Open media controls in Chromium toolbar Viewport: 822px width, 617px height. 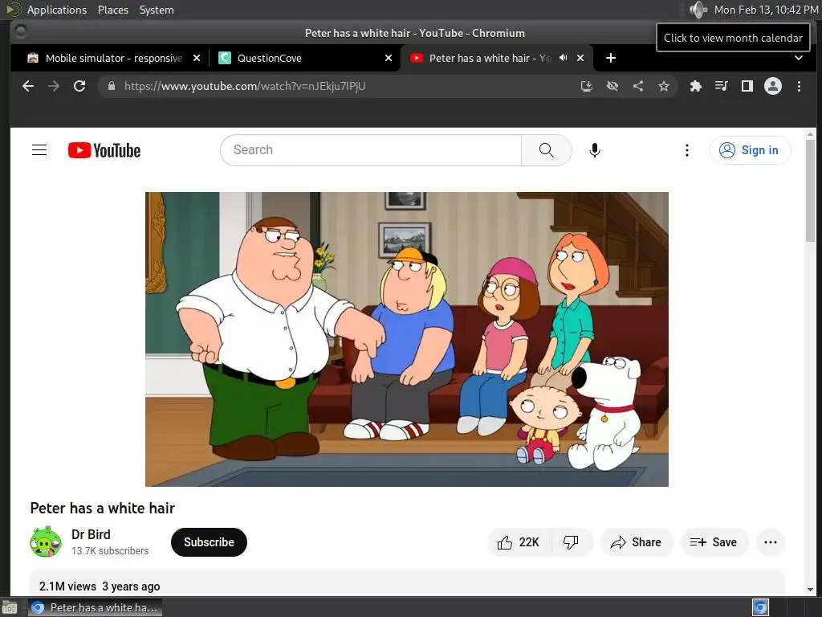tap(722, 86)
